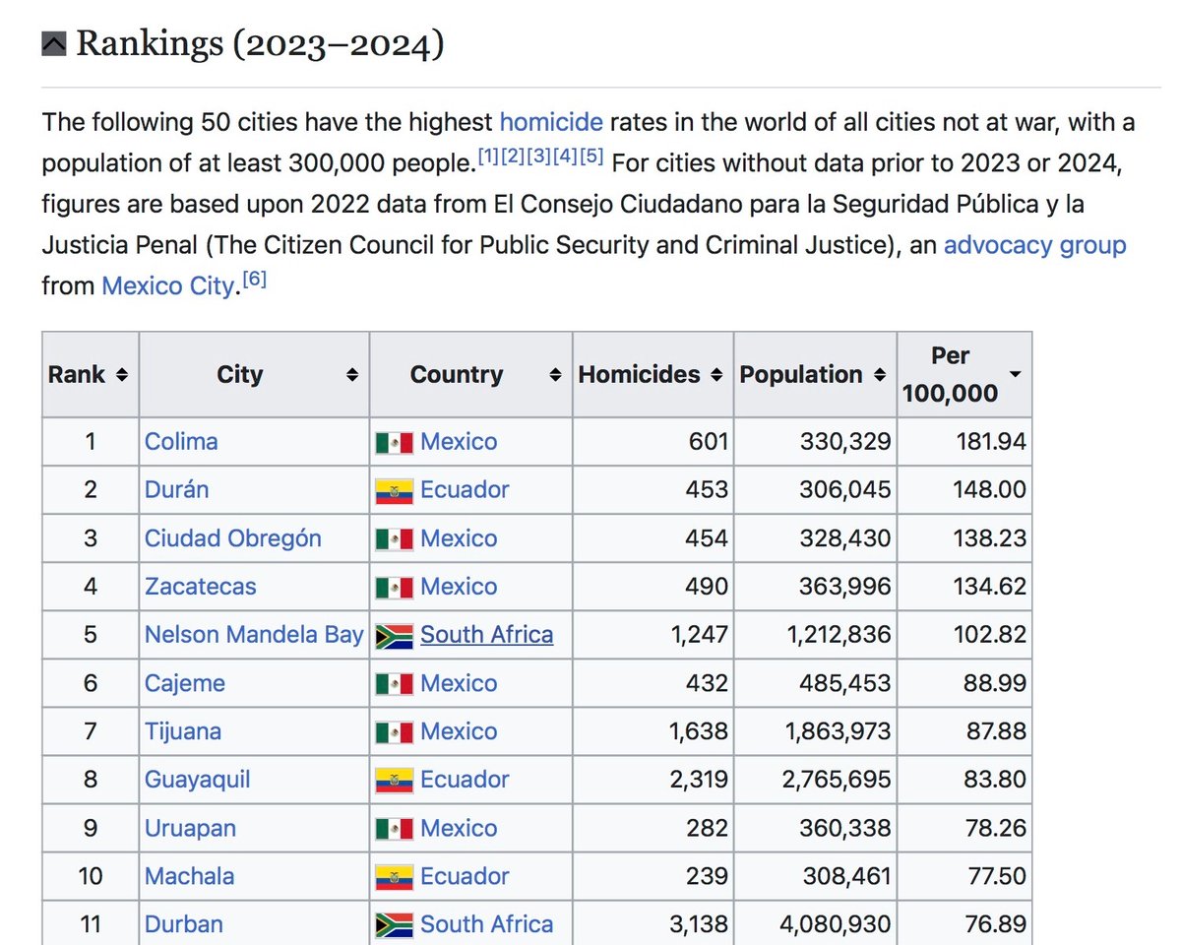
Task: Sort table by City column
Action: (352, 375)
